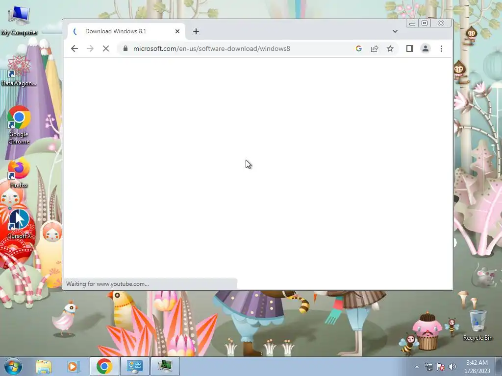Select the Recycle Bin icon
The height and width of the screenshot is (376, 502).
pyautogui.click(x=477, y=326)
